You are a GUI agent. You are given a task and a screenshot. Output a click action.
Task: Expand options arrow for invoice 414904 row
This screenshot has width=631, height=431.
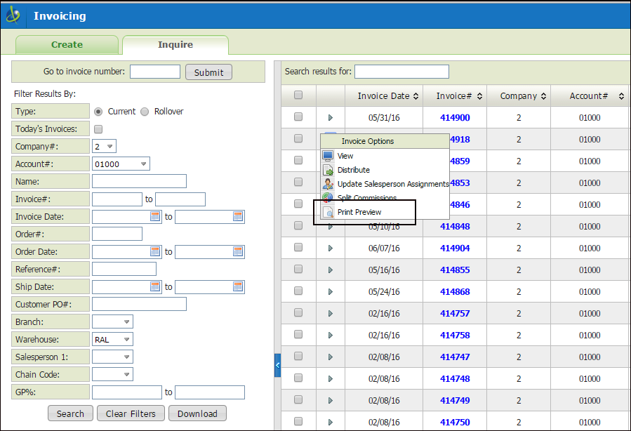pos(331,248)
